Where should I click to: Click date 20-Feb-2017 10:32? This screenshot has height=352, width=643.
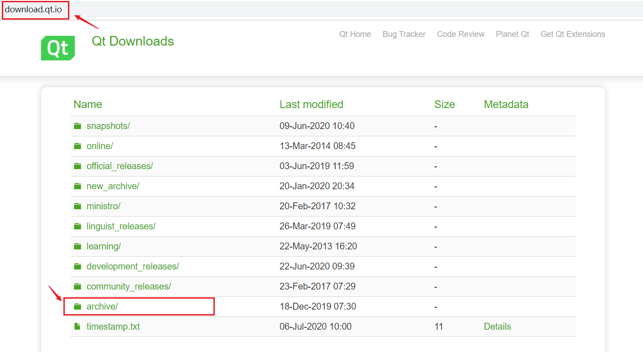pyautogui.click(x=317, y=206)
